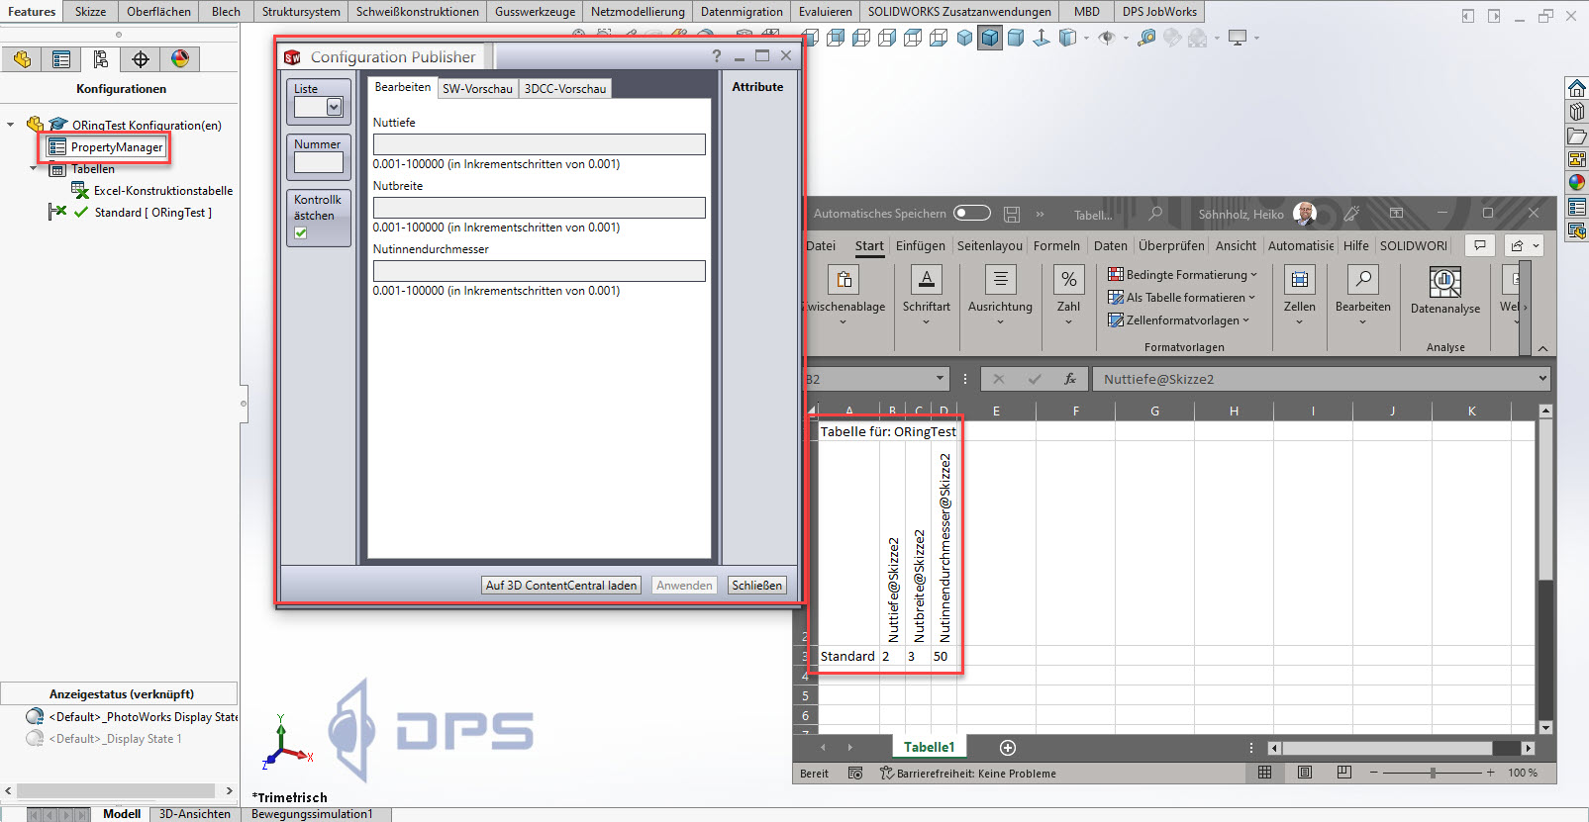Click Auf 3D ContentCentral laden button
The height and width of the screenshot is (822, 1589).
pos(561,586)
